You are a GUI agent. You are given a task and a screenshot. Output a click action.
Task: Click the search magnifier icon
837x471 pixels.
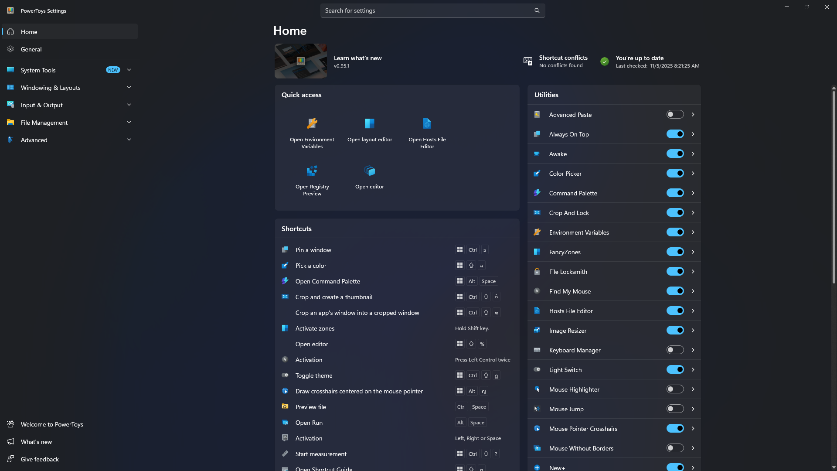(x=537, y=10)
